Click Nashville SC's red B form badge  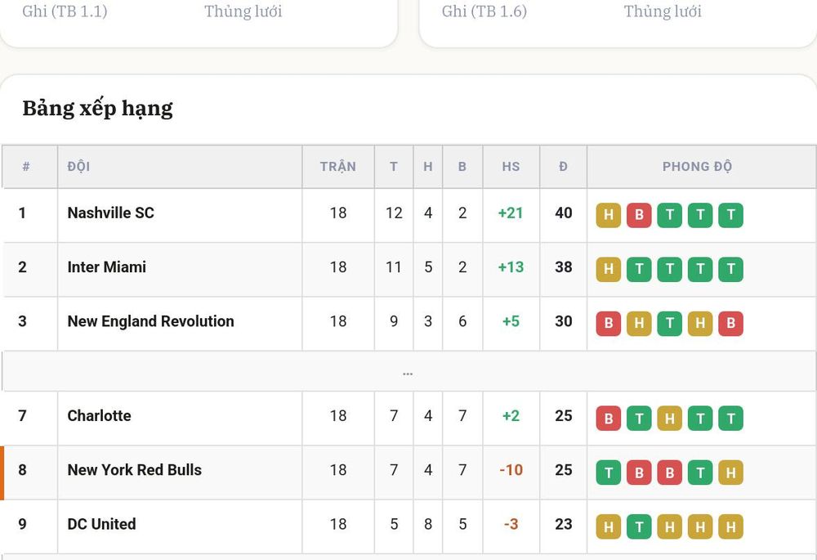[x=639, y=215]
